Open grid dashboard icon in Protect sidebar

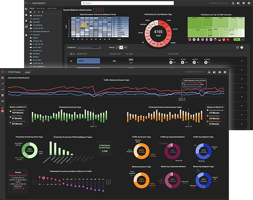click(2, 78)
